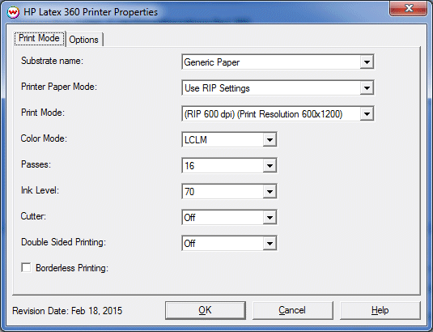This screenshot has width=433, height=332.
Task: Open the Print Mode resolution dropdown arrow
Action: click(367, 114)
